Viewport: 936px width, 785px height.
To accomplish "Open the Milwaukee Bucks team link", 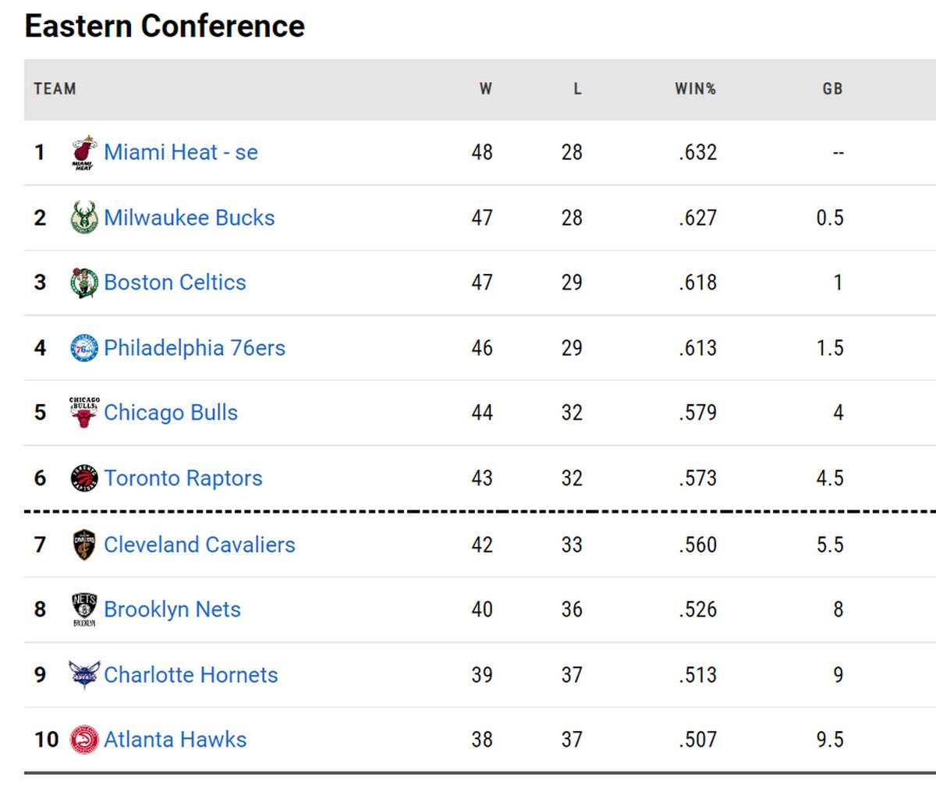I will 189,218.
